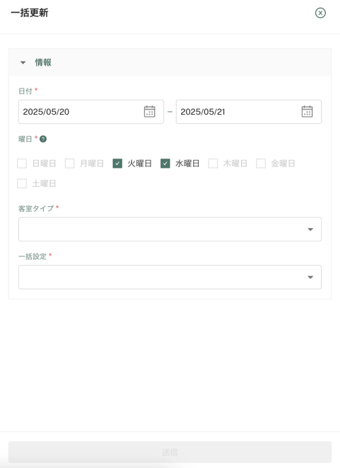The height and width of the screenshot is (468, 340).
Task: Uncheck the 水曜日 checkbox
Action: coord(165,164)
